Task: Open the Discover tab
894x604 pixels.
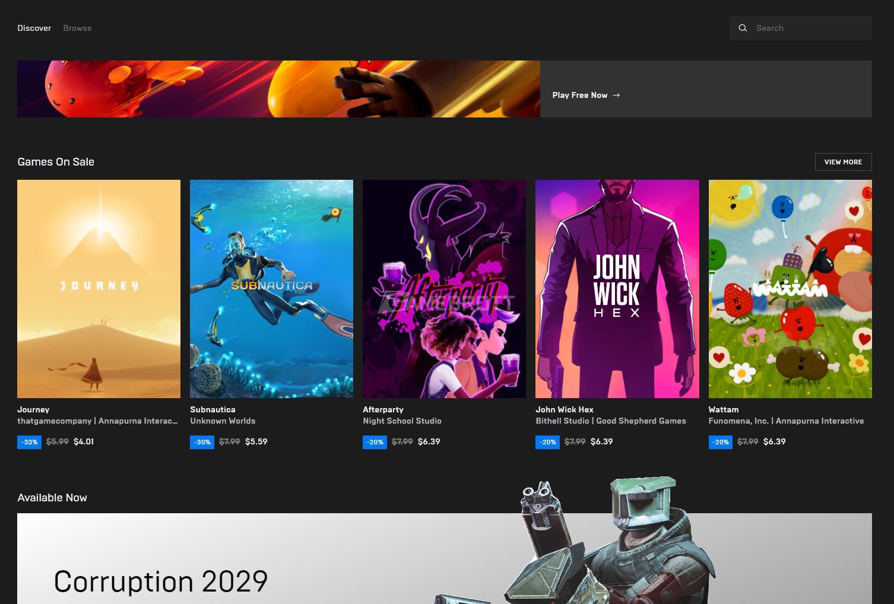Action: pyautogui.click(x=34, y=28)
